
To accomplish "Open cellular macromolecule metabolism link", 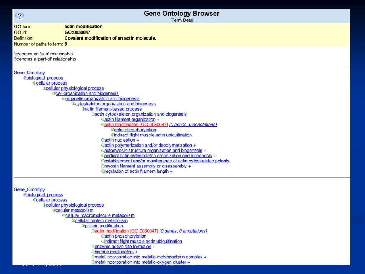I will coord(100,215).
